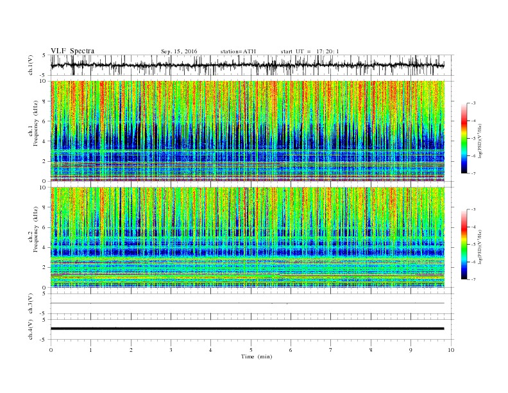508x393 pixels.
Task: Click time axis tick label "9"
Action: click(x=411, y=350)
